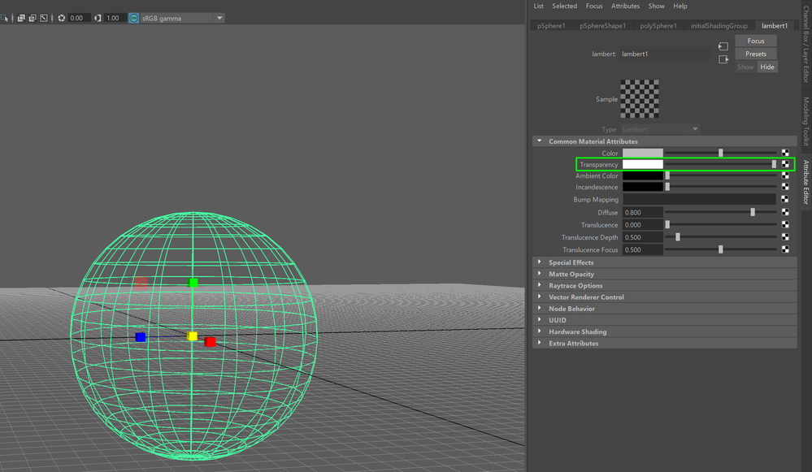Click the checker map button for Color
The width and height of the screenshot is (812, 472).
coord(785,153)
